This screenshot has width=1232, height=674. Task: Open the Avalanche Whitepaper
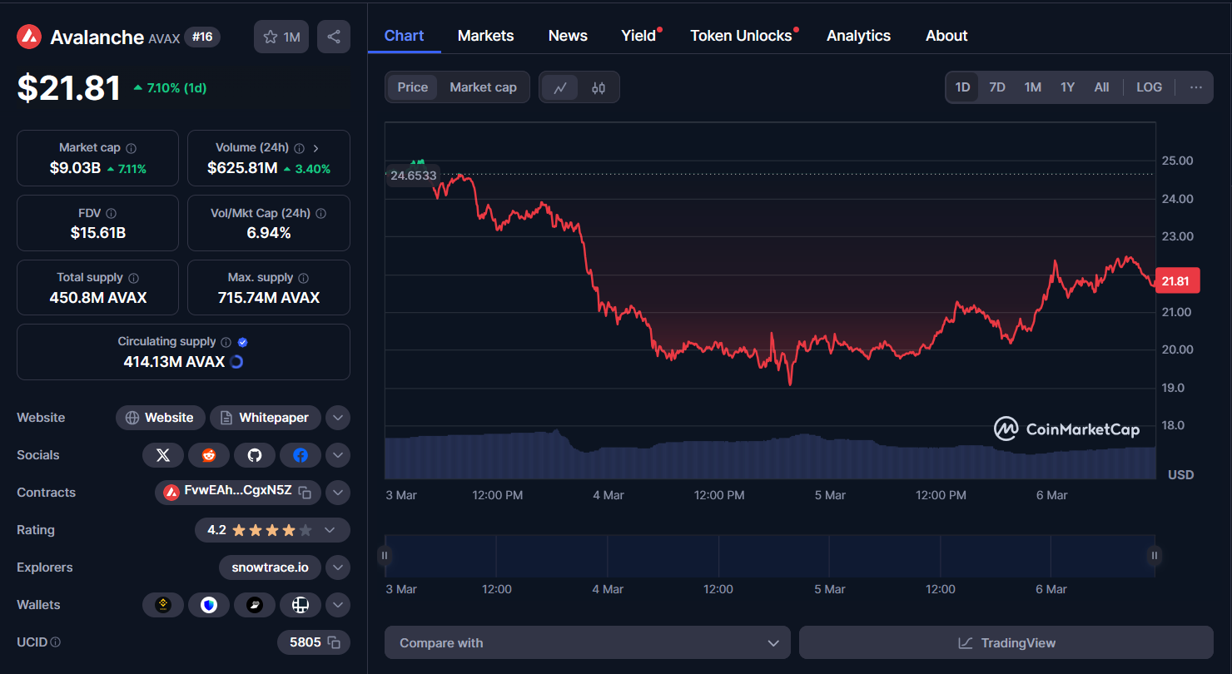265,417
